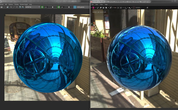Select the Eraser tool
178x110 pixels.
101,8
